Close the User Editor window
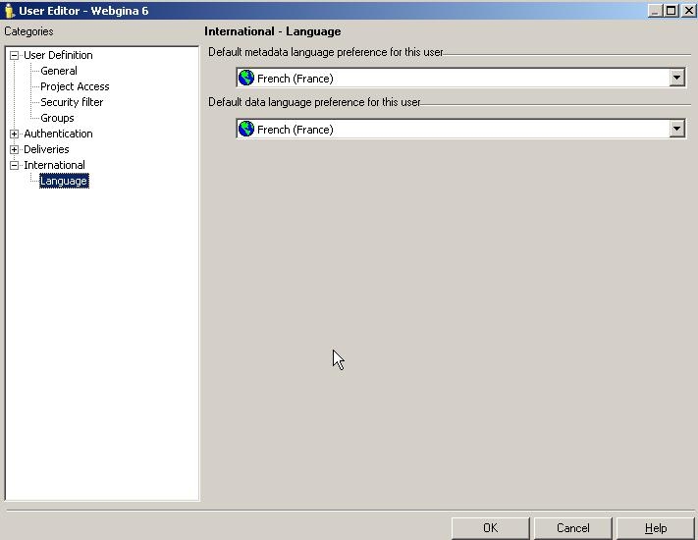 [x=688, y=10]
